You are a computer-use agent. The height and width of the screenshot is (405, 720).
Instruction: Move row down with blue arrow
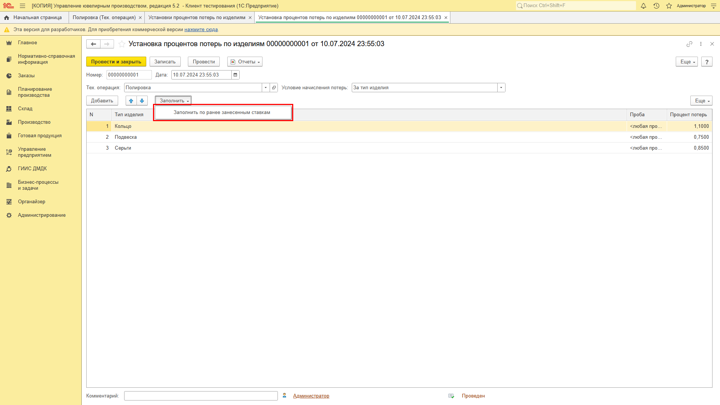pos(142,101)
